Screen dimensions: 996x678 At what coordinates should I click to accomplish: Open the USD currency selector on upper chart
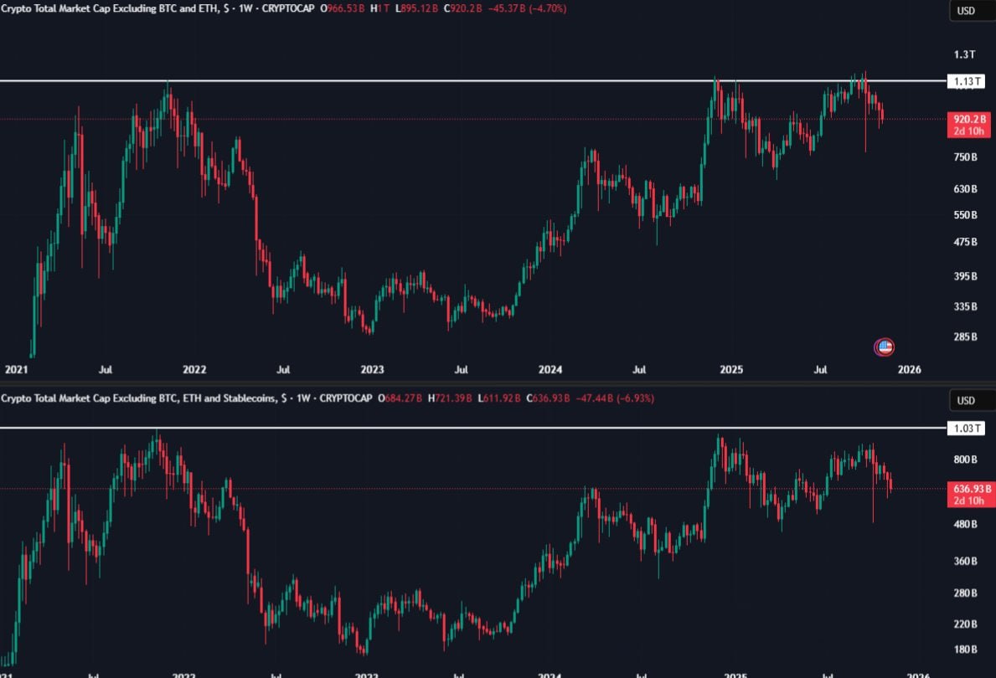tap(966, 10)
